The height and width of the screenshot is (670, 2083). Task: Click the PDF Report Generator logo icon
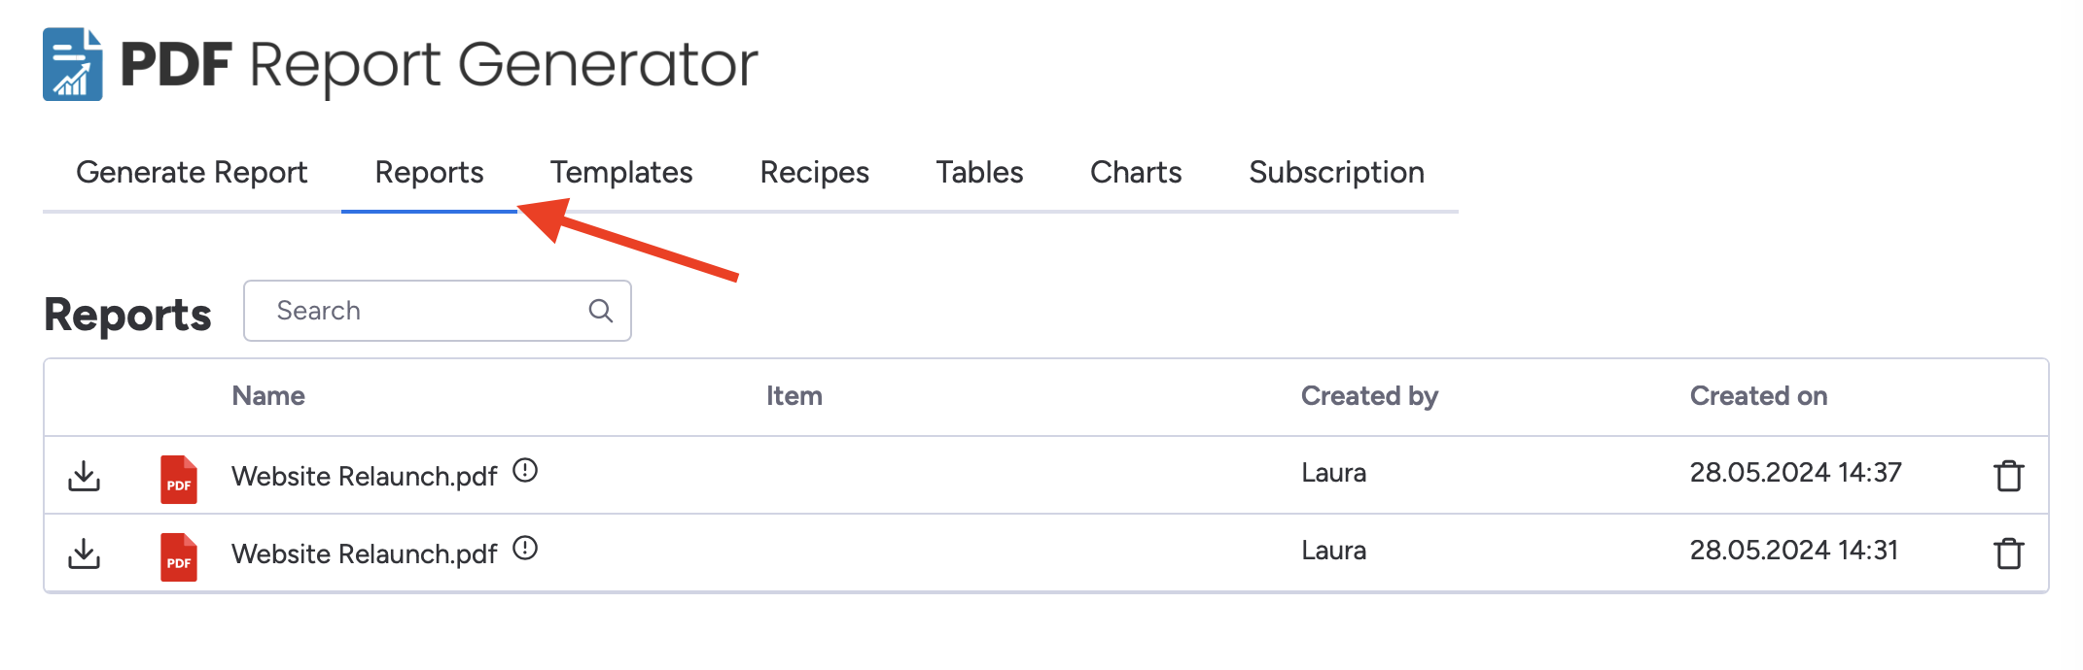point(73,64)
